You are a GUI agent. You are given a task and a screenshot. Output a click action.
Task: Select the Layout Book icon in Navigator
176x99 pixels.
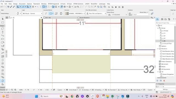coord(166,19)
